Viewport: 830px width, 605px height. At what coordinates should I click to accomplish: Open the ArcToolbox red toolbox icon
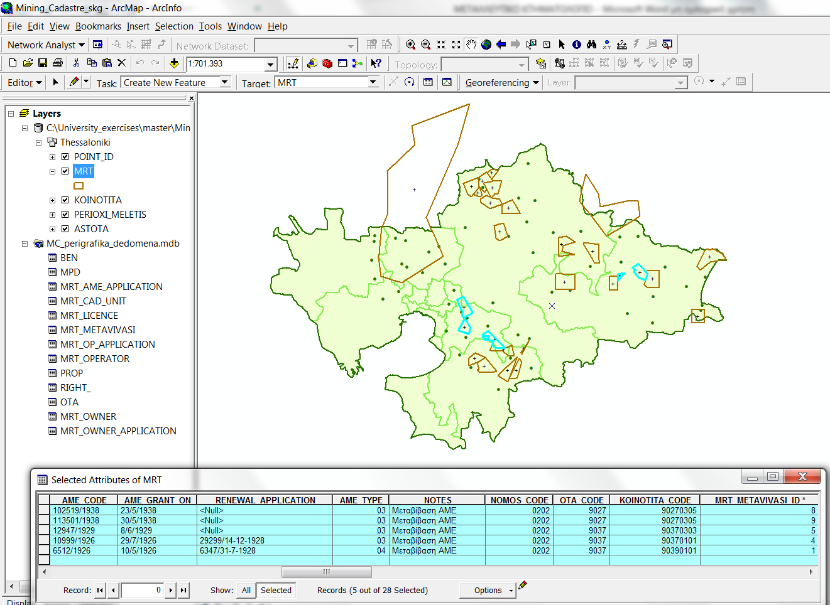click(x=327, y=63)
